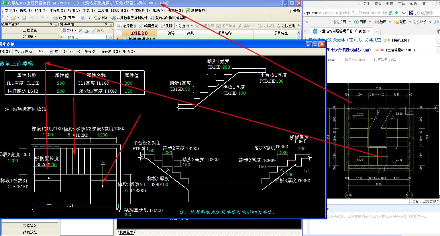Click the search magnifier beside 搜索构件 box

pos(110,37)
